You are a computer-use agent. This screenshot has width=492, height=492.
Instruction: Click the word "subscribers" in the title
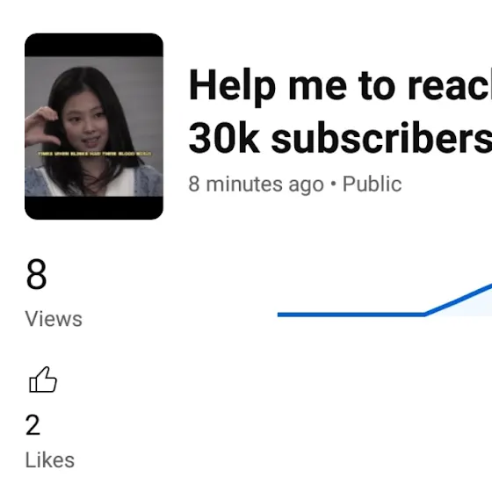(x=381, y=138)
